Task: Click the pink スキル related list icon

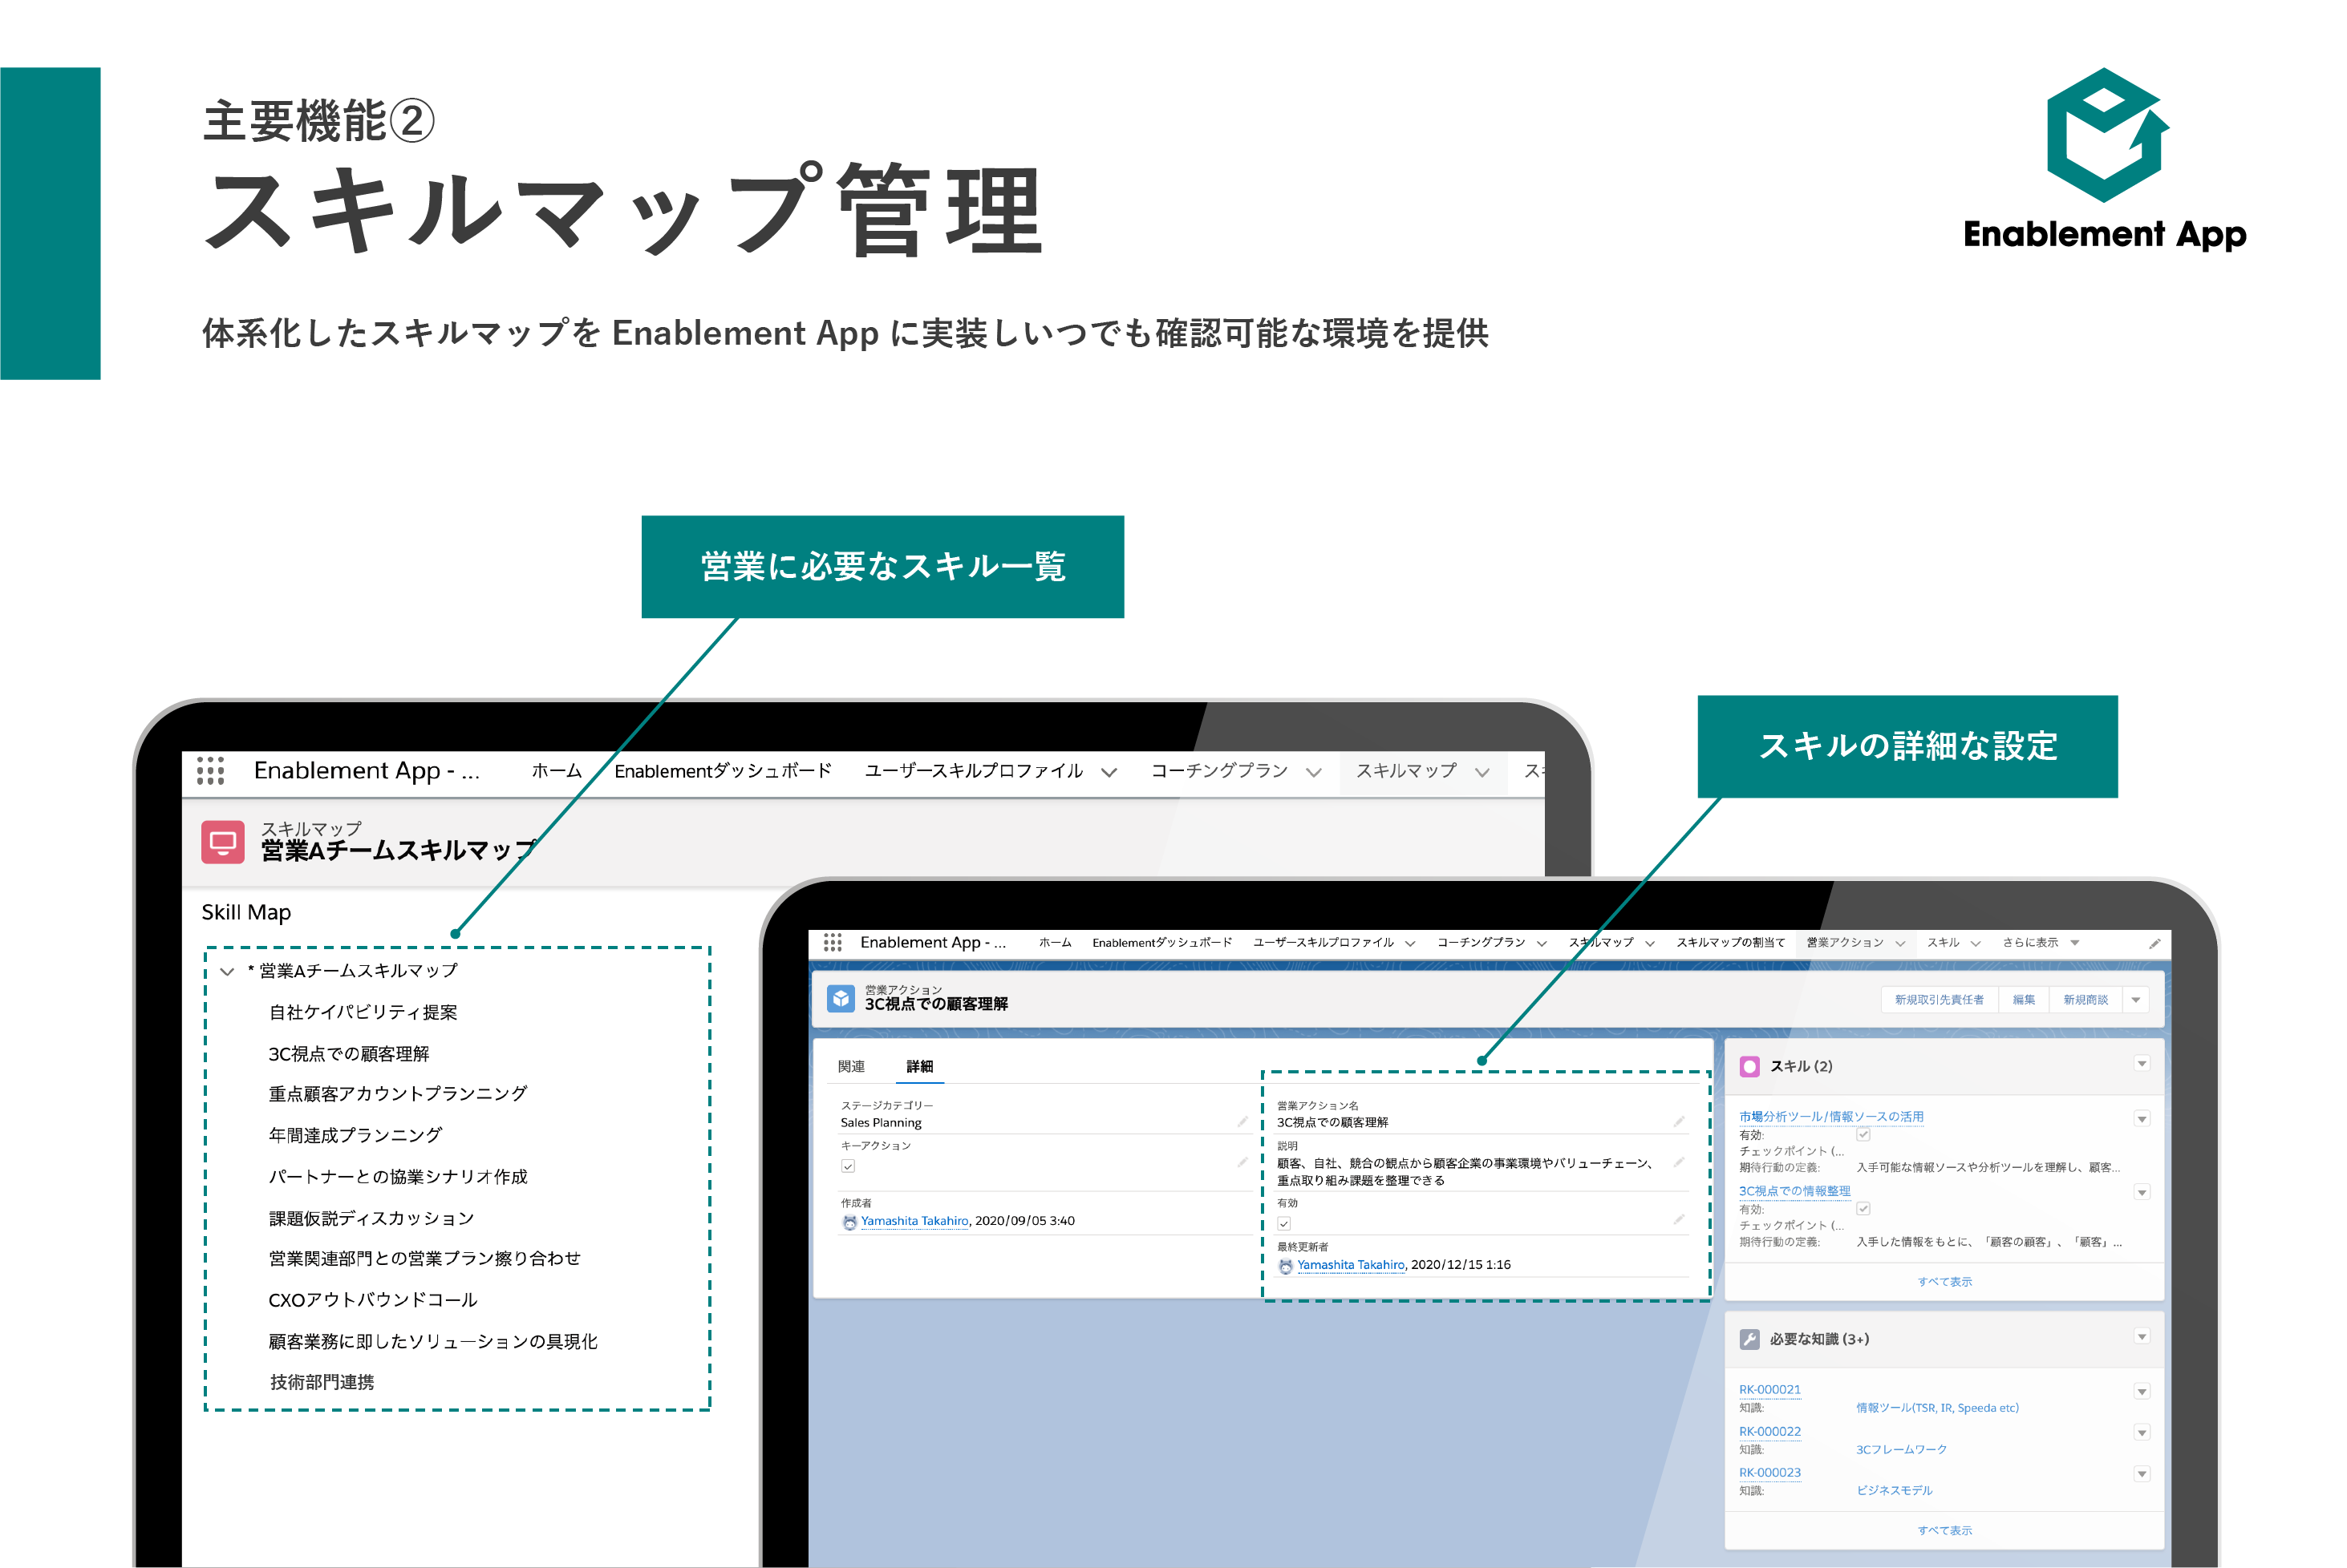Action: [1749, 1067]
